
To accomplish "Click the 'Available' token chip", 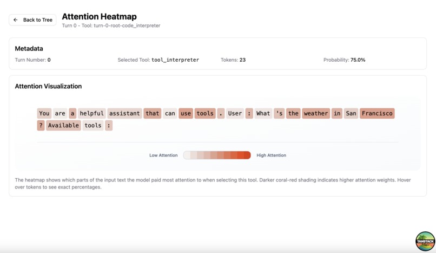I will (x=63, y=125).
